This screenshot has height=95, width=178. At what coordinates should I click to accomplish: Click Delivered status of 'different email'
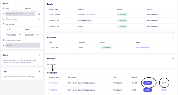pyautogui.click(x=122, y=21)
